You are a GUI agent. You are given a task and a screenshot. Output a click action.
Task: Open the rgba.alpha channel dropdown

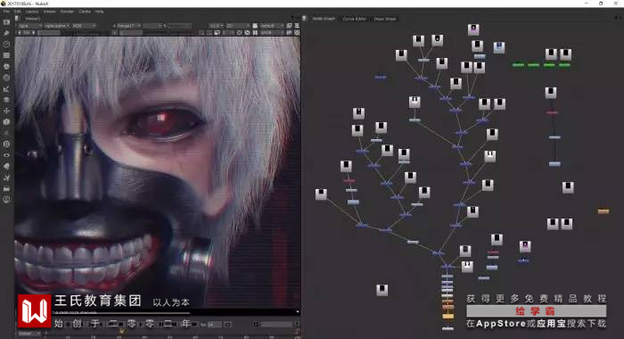pyautogui.click(x=57, y=26)
